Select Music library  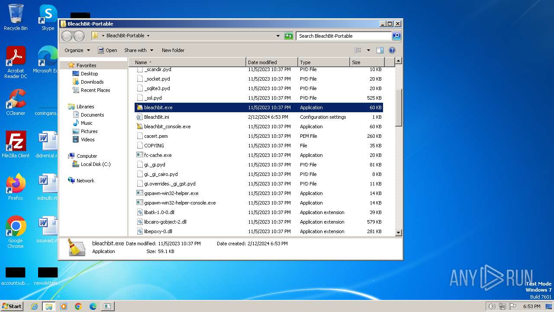pos(87,123)
